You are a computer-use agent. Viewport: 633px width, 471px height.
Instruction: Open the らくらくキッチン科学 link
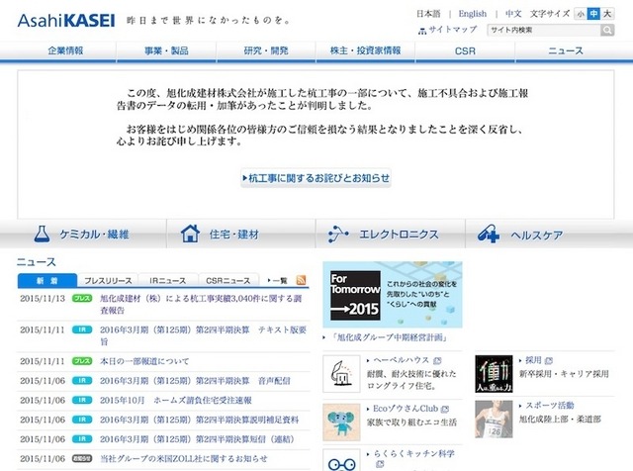(413, 453)
